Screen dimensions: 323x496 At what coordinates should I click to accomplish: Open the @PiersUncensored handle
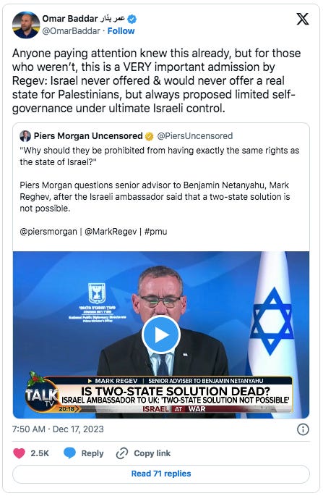[195, 136]
